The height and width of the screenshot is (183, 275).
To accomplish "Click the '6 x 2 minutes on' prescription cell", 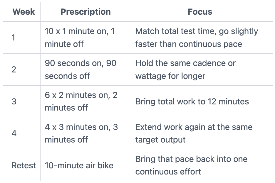I will 85,101.
